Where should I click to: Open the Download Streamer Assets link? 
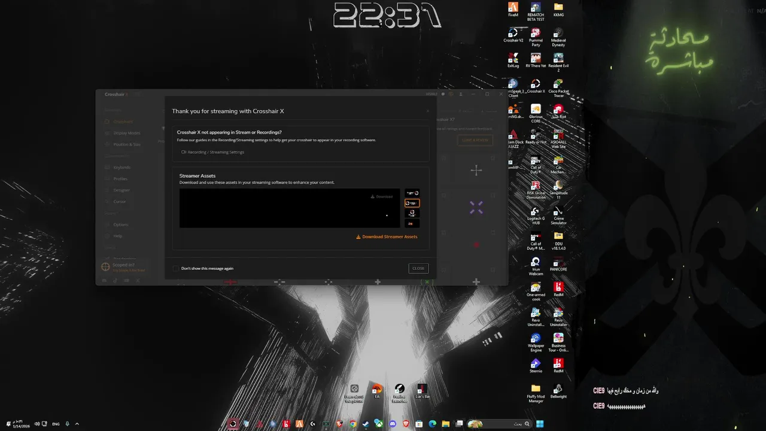(x=387, y=236)
